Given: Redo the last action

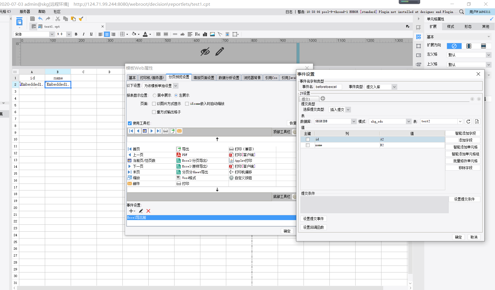Looking at the screenshot, I should [48, 19].
